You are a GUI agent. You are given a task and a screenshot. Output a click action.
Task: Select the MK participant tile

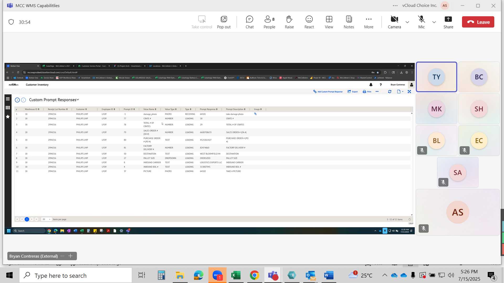[x=436, y=109]
